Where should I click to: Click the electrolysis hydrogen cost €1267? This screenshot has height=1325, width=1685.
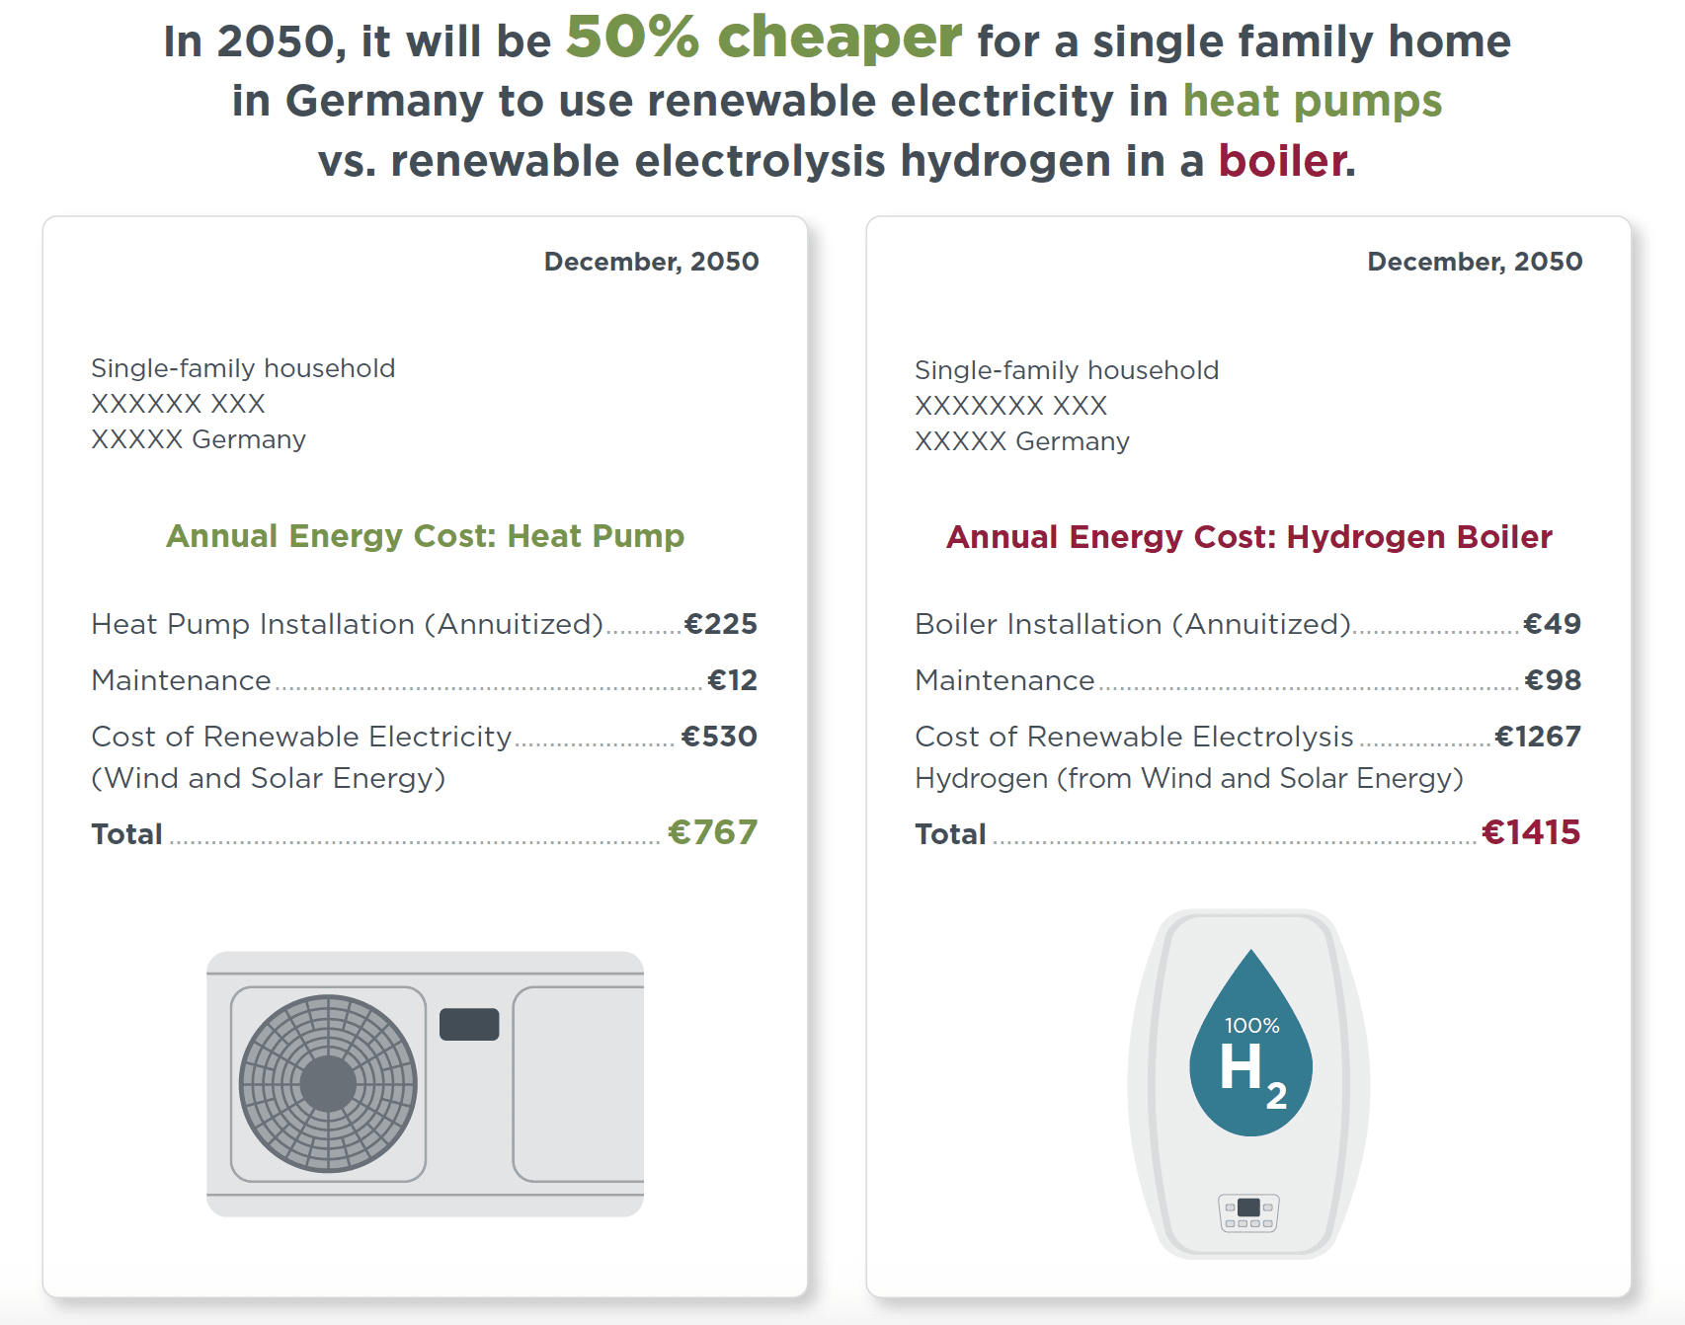click(1537, 737)
